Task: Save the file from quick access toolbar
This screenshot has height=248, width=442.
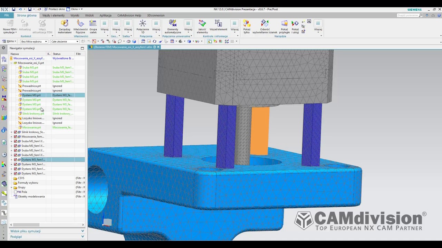Action: 13,9
